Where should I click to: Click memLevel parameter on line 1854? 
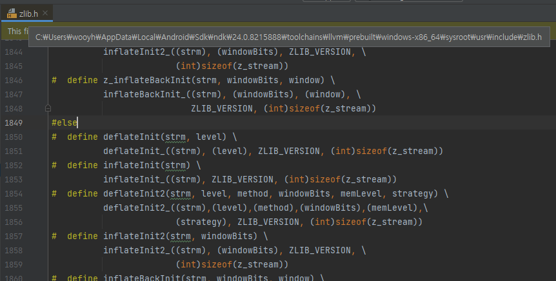(361, 193)
